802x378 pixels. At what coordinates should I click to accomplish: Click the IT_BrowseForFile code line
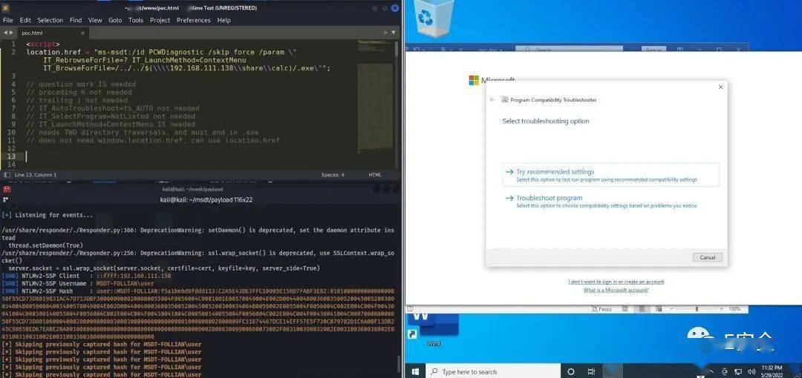pos(186,68)
